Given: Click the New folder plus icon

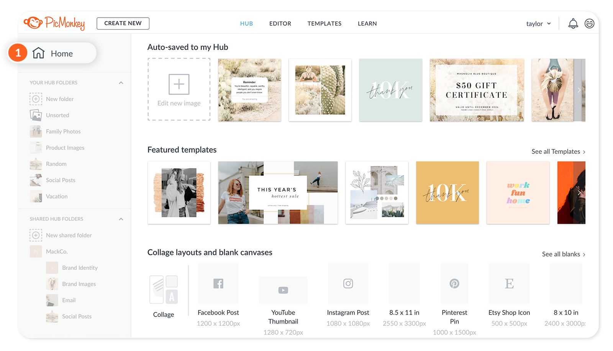Looking at the screenshot, I should (x=36, y=99).
